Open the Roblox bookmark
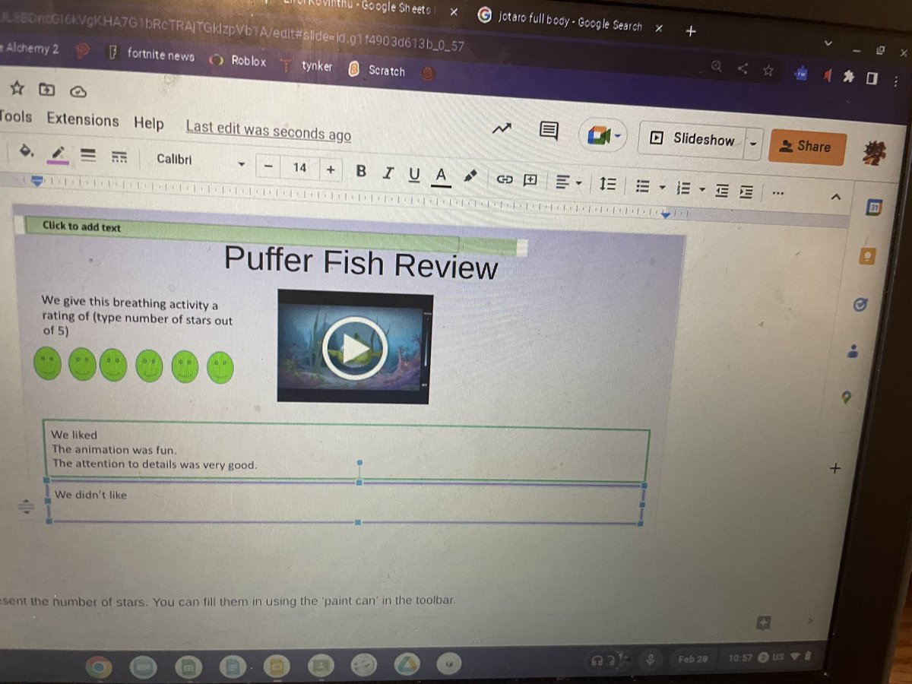The width and height of the screenshot is (912, 684). [x=239, y=60]
